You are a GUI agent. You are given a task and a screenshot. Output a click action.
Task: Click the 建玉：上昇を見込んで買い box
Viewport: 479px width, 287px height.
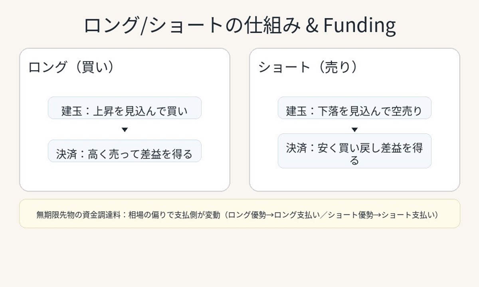click(125, 108)
